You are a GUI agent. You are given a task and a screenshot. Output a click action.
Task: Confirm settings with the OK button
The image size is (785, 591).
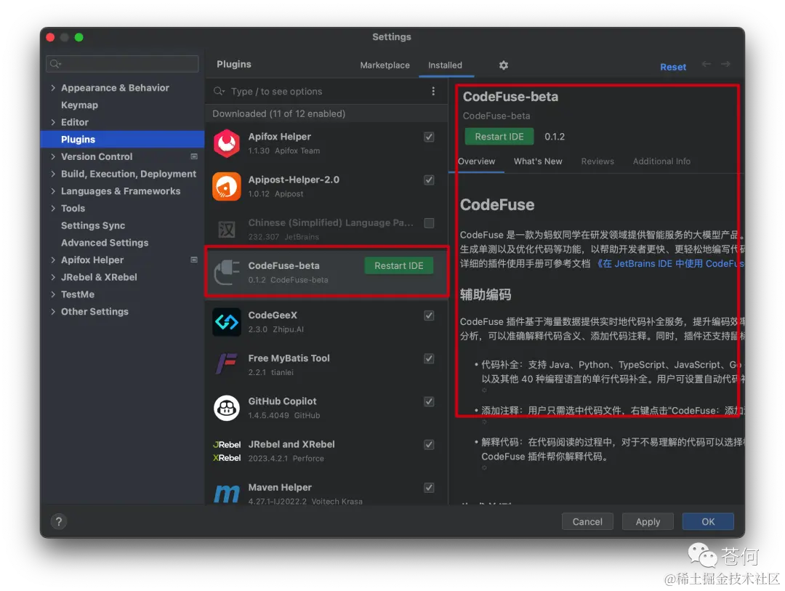(708, 521)
